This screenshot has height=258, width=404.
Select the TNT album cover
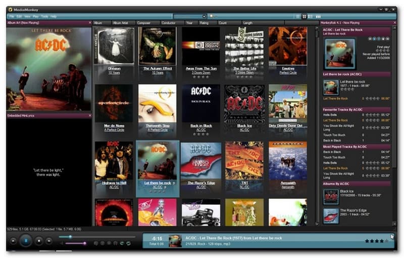(244, 160)
